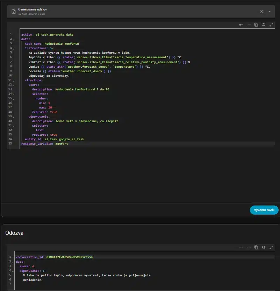This screenshot has width=280, height=291.
Task: Click the conversation_id value in Odozva
Action: (70, 257)
